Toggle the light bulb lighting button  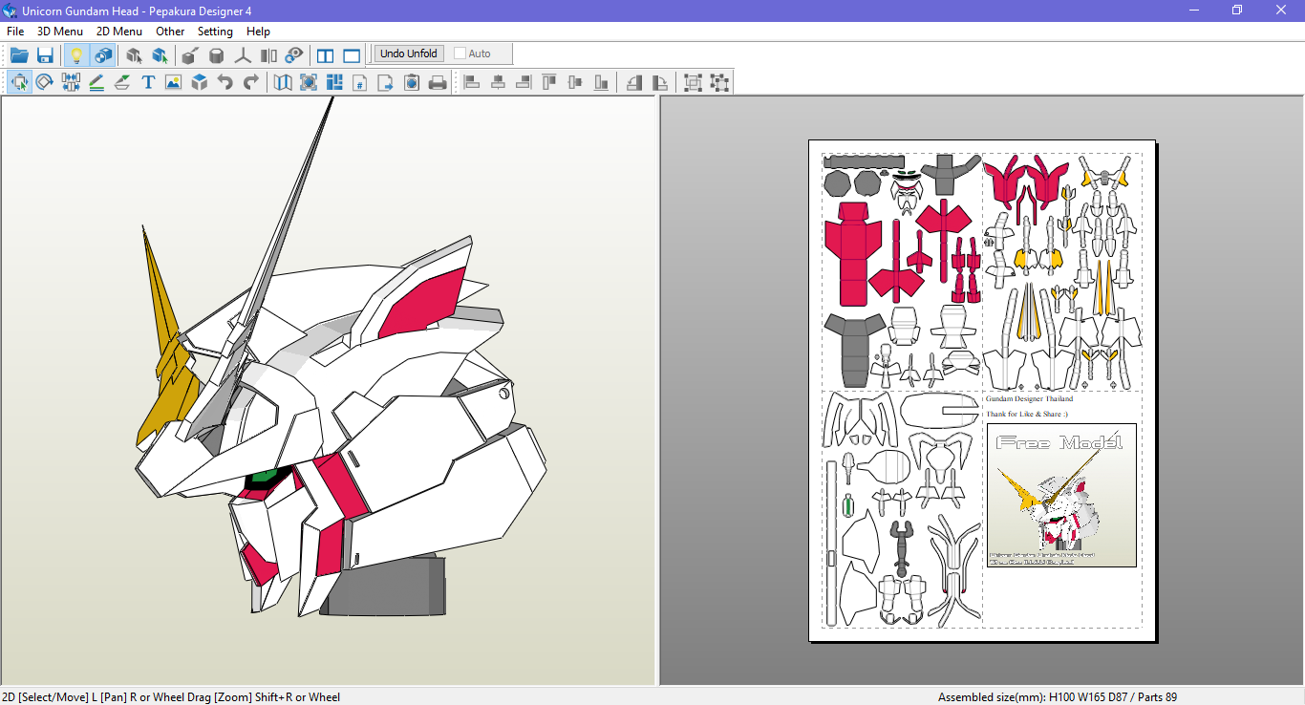(76, 55)
